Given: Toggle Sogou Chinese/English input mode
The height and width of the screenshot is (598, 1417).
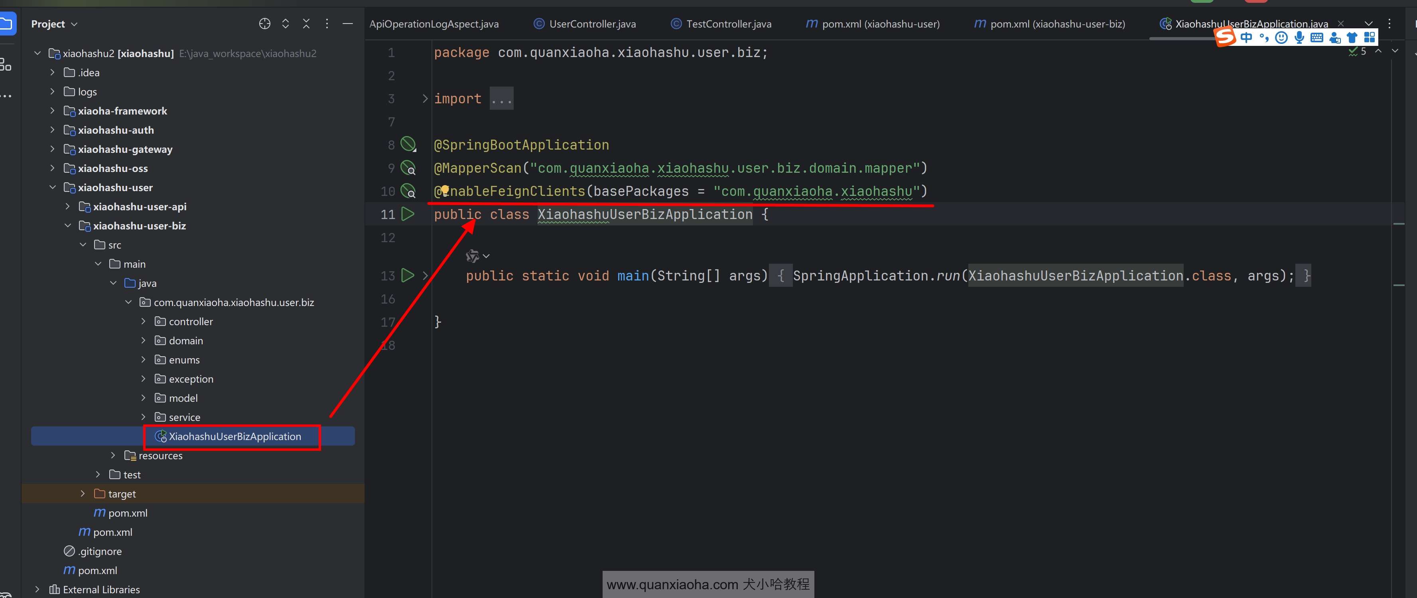Looking at the screenshot, I should (x=1246, y=37).
